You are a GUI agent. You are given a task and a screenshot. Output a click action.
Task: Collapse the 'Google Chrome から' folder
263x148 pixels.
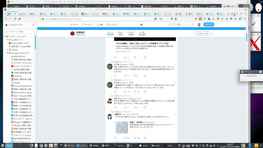point(7,53)
